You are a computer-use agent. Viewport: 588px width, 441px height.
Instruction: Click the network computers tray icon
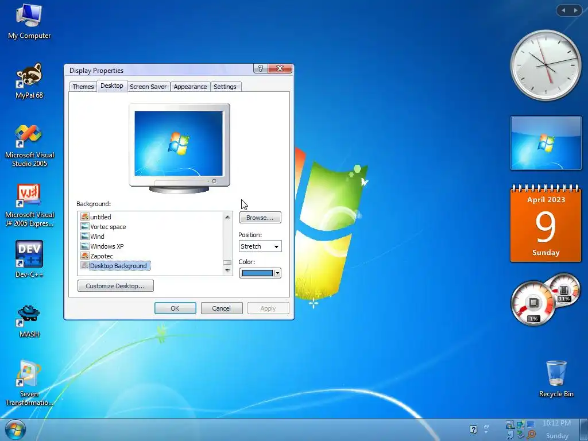tap(520, 424)
